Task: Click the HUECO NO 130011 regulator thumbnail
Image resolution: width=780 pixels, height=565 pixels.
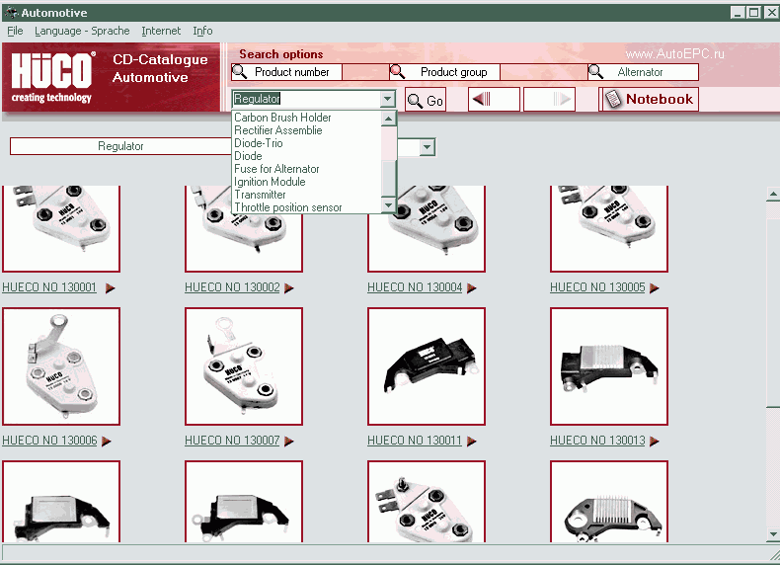Action: point(427,366)
